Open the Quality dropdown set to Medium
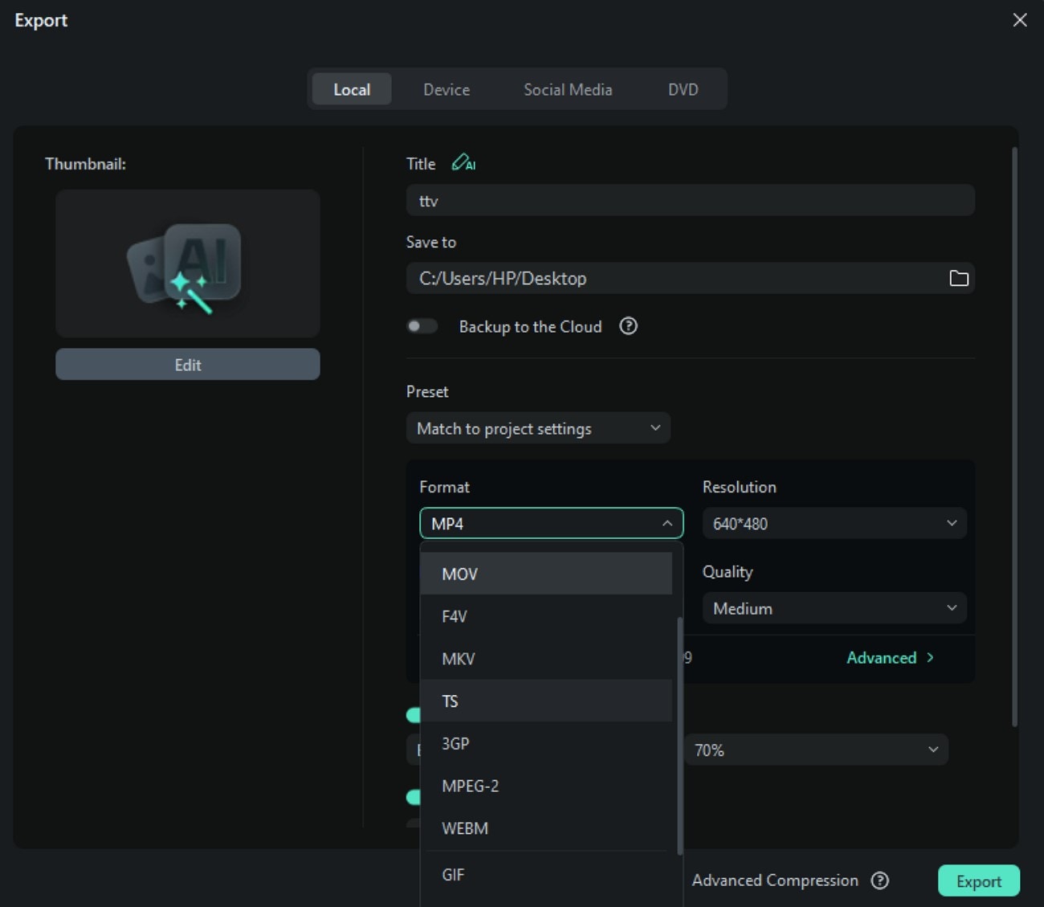 (834, 608)
